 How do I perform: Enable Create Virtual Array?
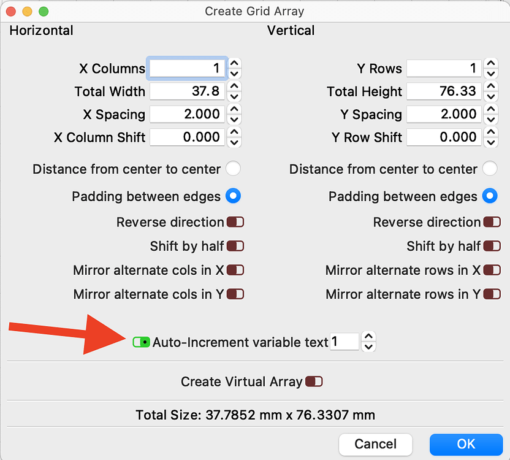click(314, 381)
